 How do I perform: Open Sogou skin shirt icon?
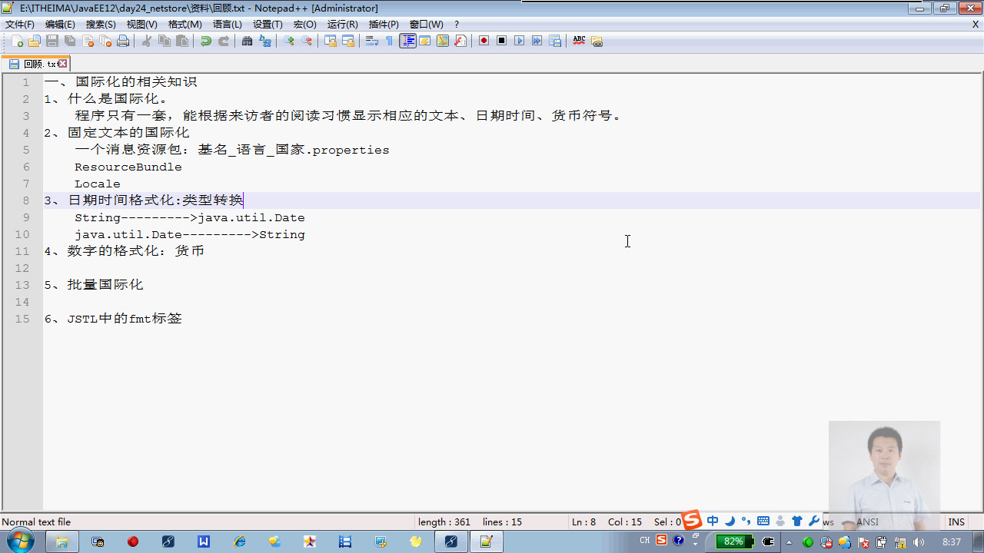796,521
